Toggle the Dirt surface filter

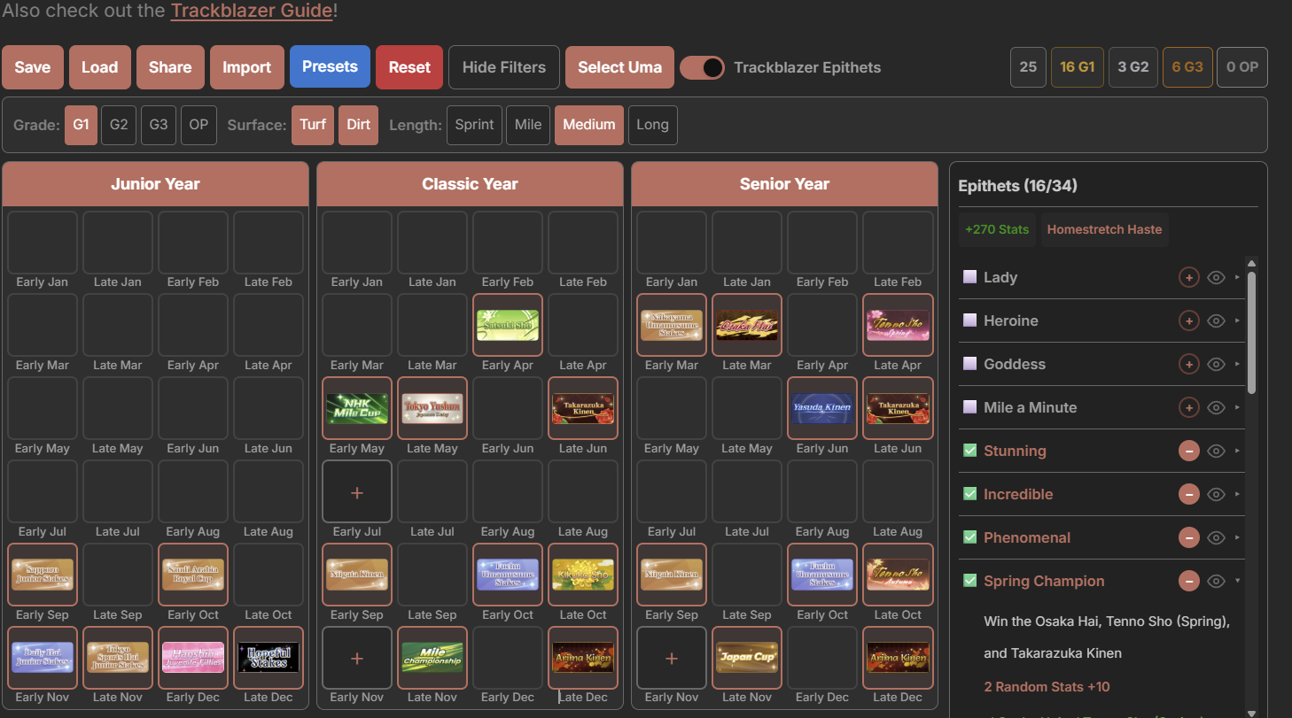click(x=359, y=125)
